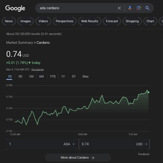
Task: Show the 1M chart range
Action: tap(31, 77)
